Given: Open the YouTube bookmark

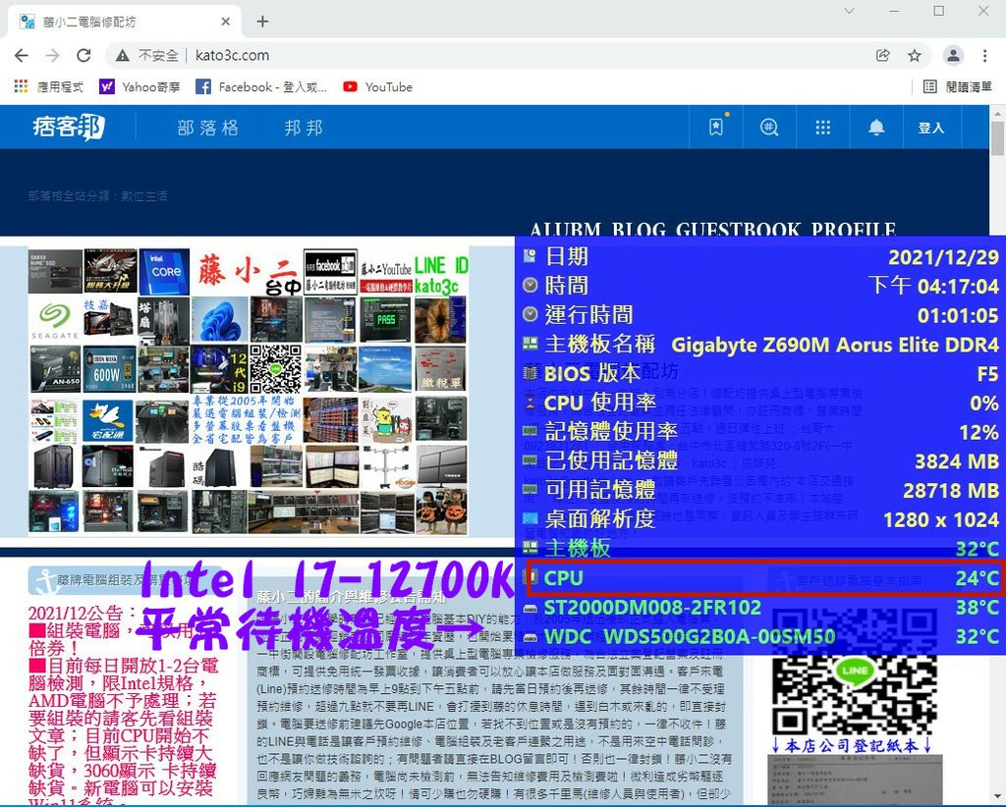Looking at the screenshot, I should click(378, 86).
